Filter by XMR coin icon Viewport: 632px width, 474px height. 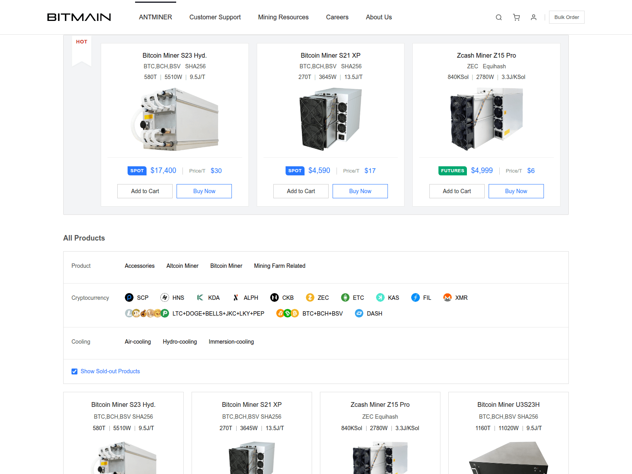pyautogui.click(x=448, y=297)
